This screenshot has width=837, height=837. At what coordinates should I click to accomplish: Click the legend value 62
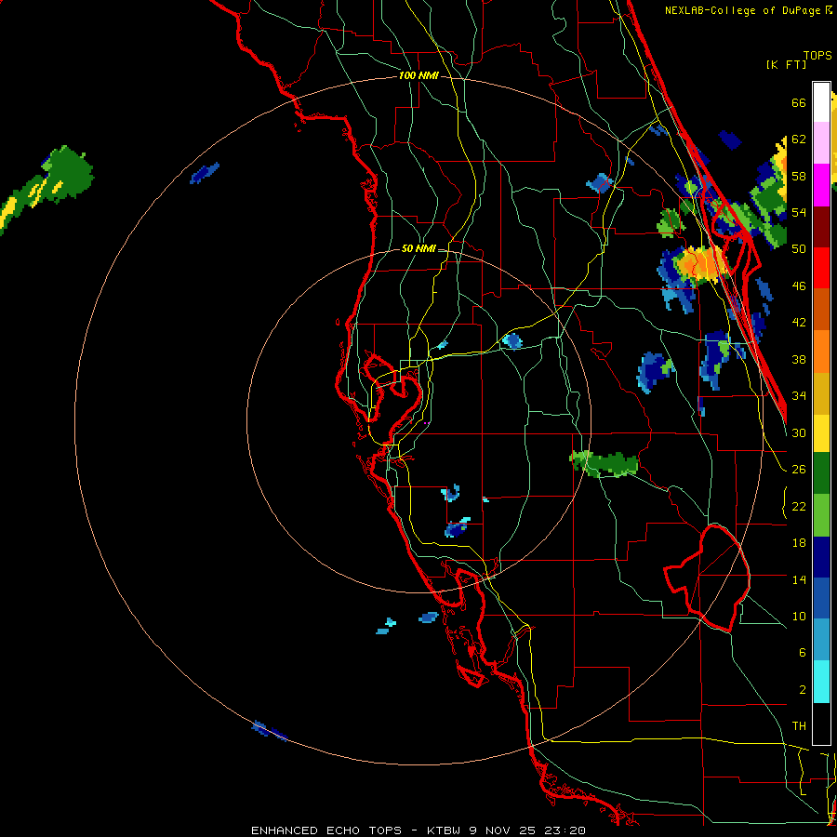(x=799, y=139)
